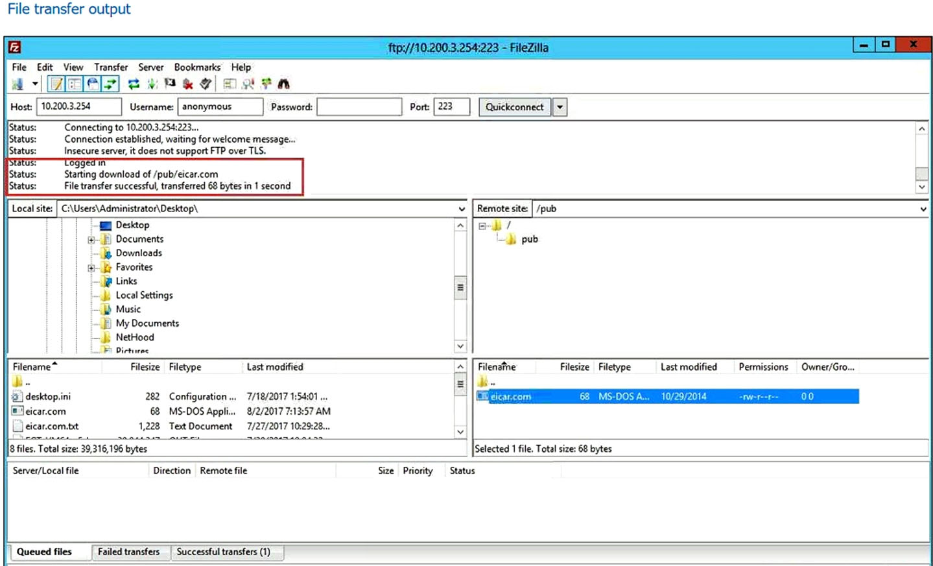Open the Bookmarks menu

coord(197,67)
